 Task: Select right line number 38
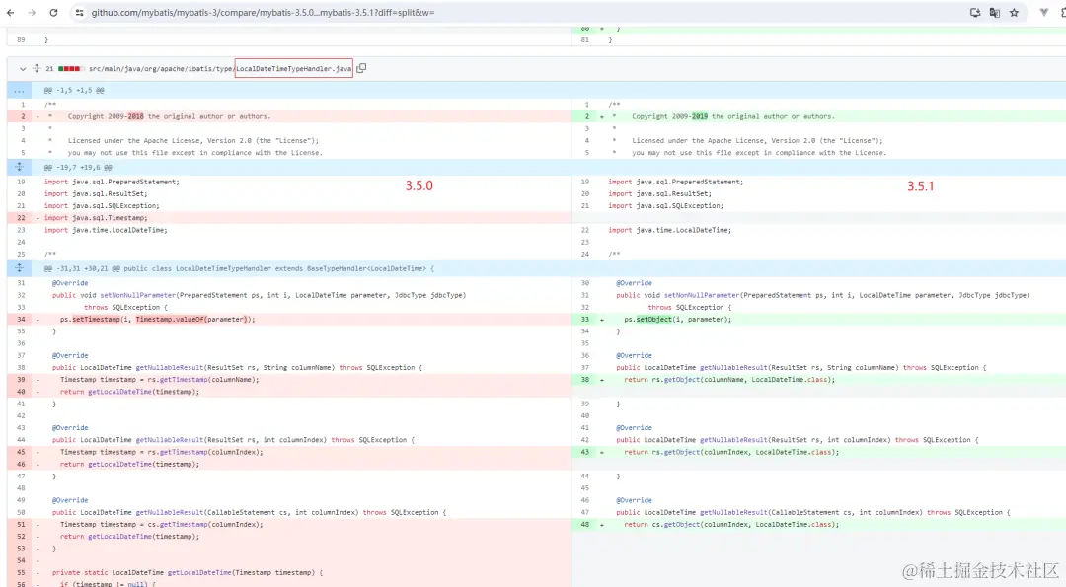[x=585, y=380]
